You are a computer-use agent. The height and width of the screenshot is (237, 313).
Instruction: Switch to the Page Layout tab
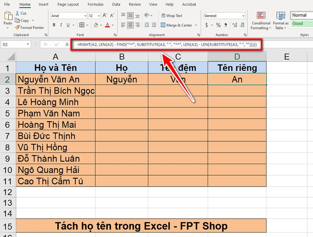point(68,4)
